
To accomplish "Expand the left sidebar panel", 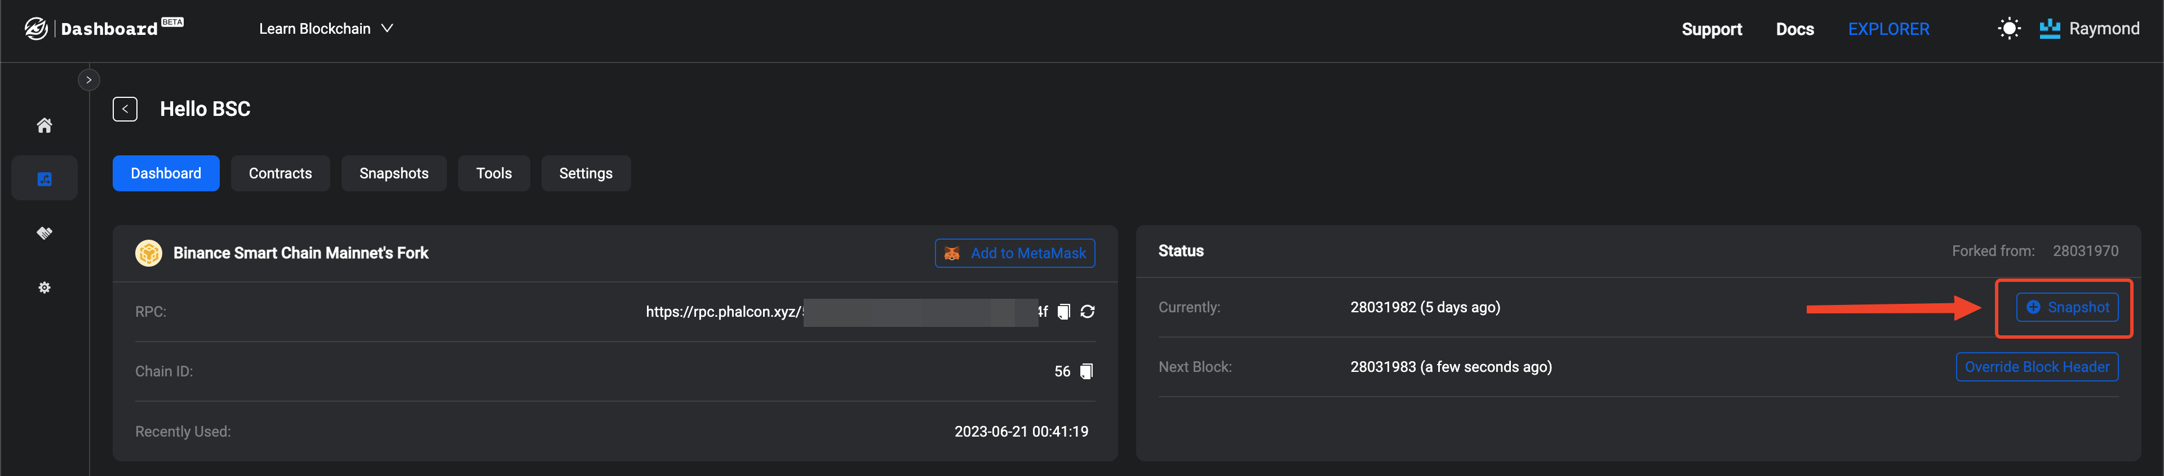I will 89,79.
